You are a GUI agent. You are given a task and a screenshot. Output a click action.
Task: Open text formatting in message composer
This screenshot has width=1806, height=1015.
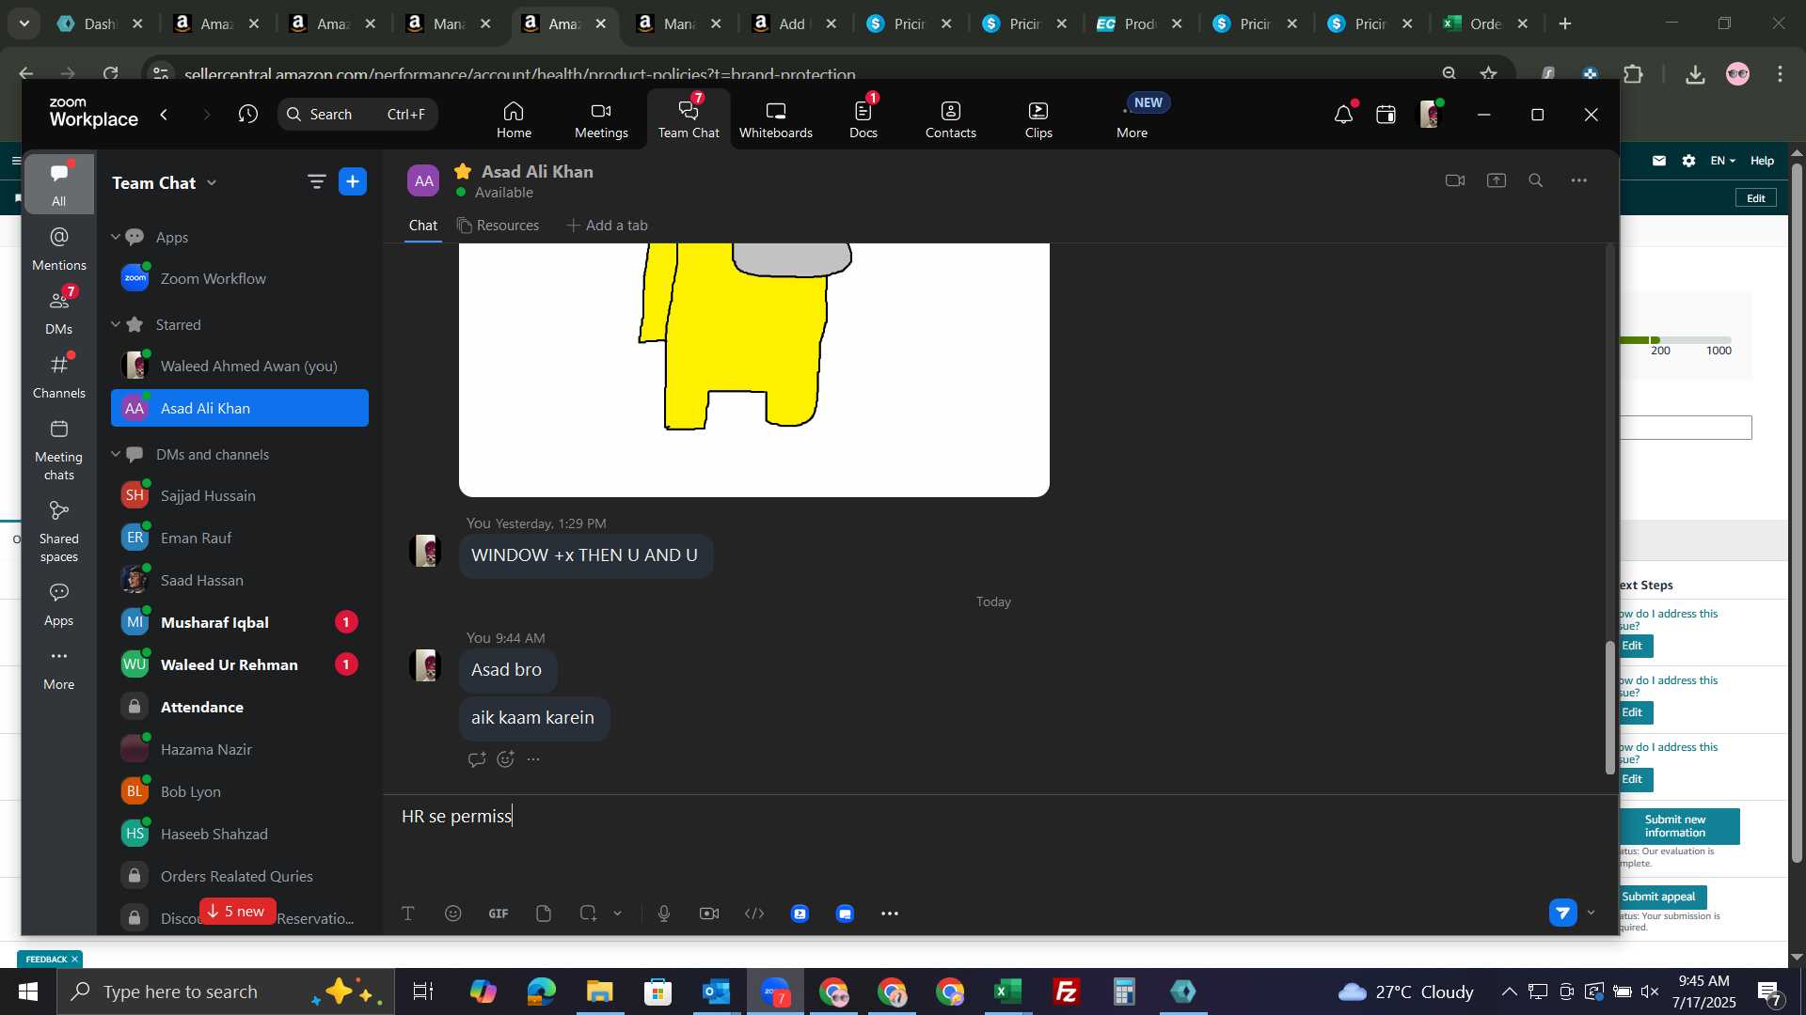point(408,913)
